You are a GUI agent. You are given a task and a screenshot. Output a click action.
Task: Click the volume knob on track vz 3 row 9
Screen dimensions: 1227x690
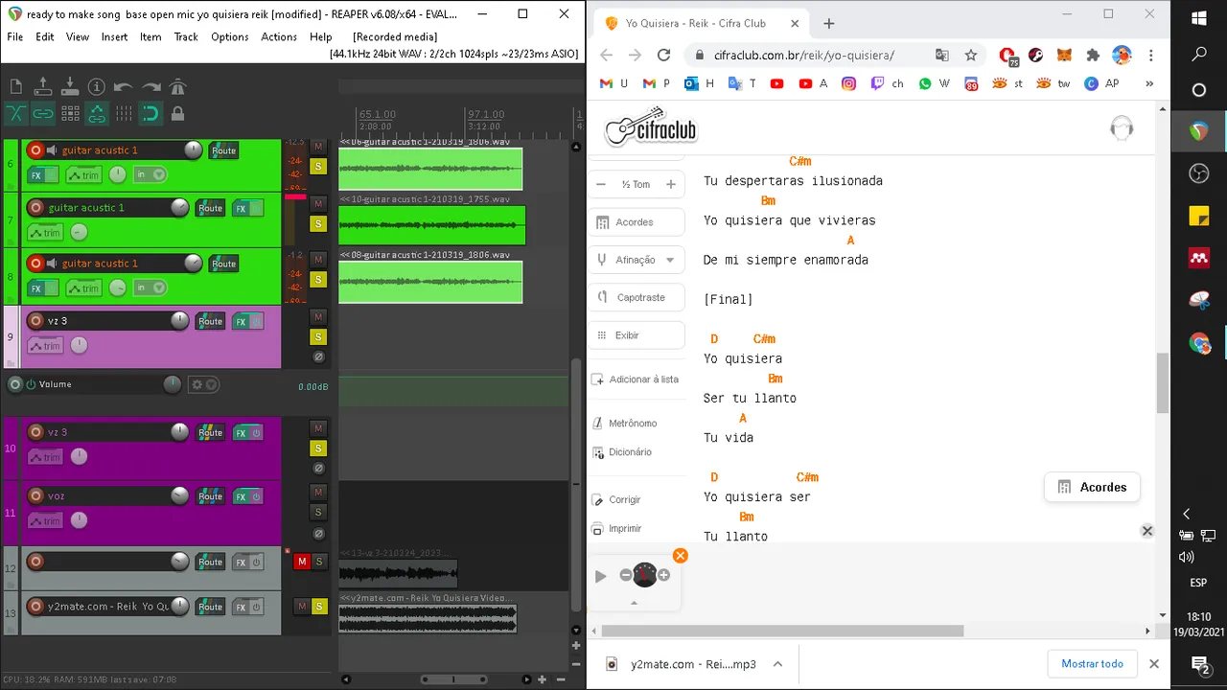[x=179, y=320]
